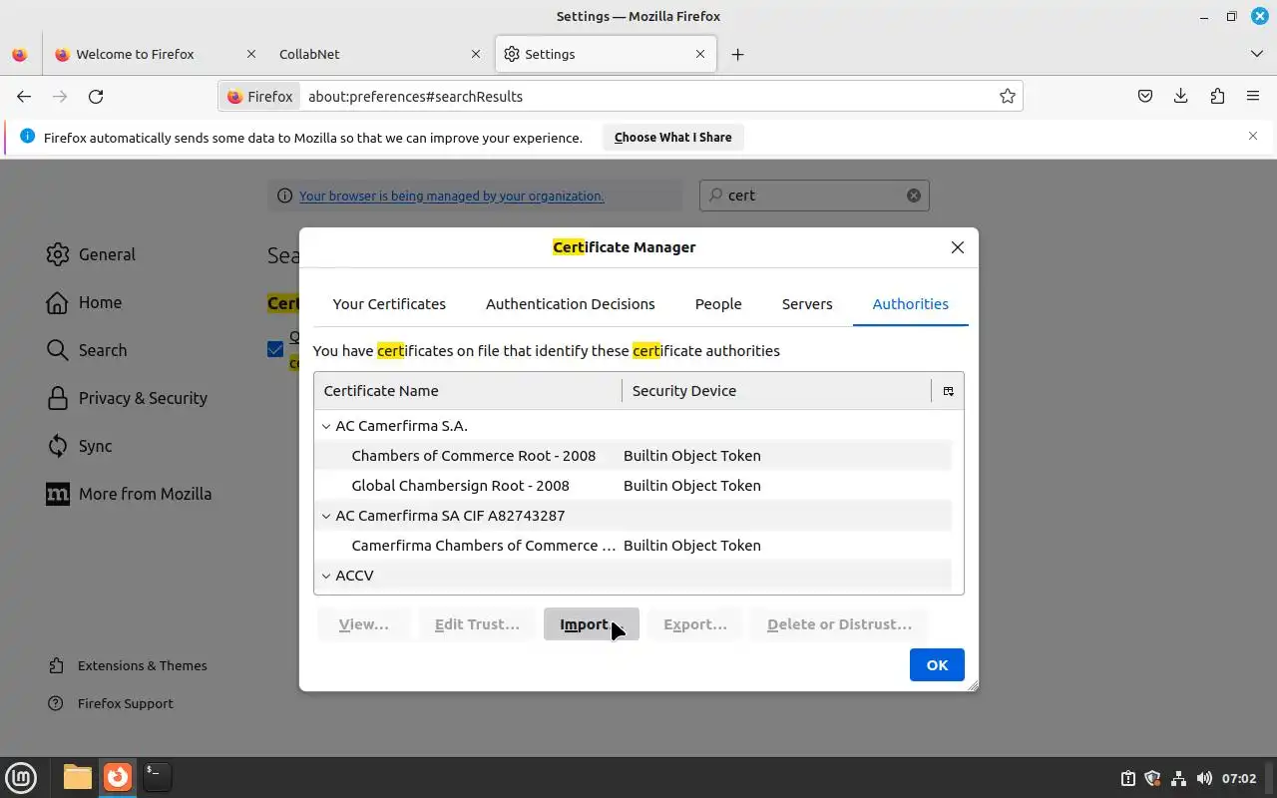Select the Authorities tab
The image size is (1277, 798).
[x=911, y=304]
